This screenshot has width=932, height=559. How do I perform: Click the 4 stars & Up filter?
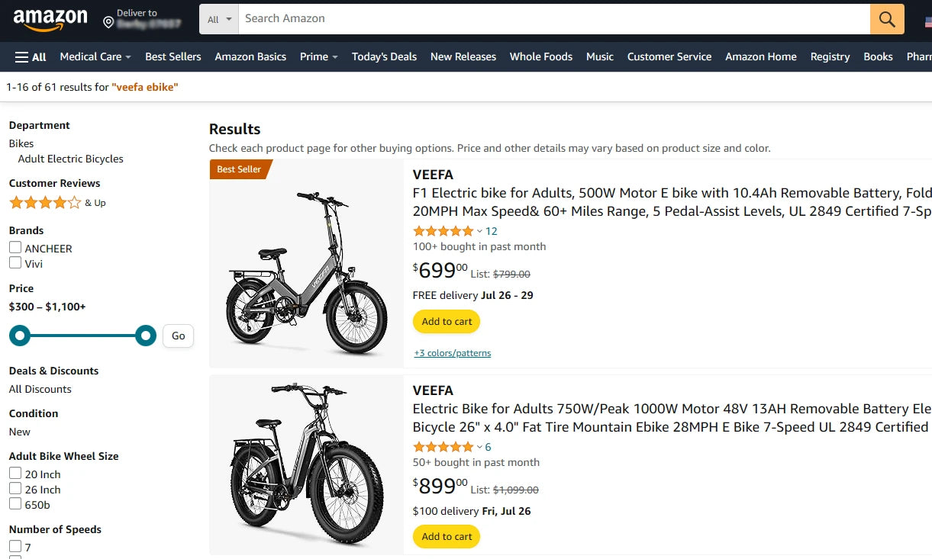(42, 202)
